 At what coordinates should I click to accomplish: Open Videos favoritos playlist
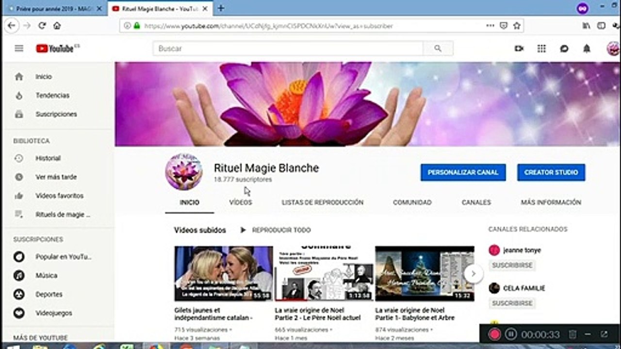coord(58,196)
